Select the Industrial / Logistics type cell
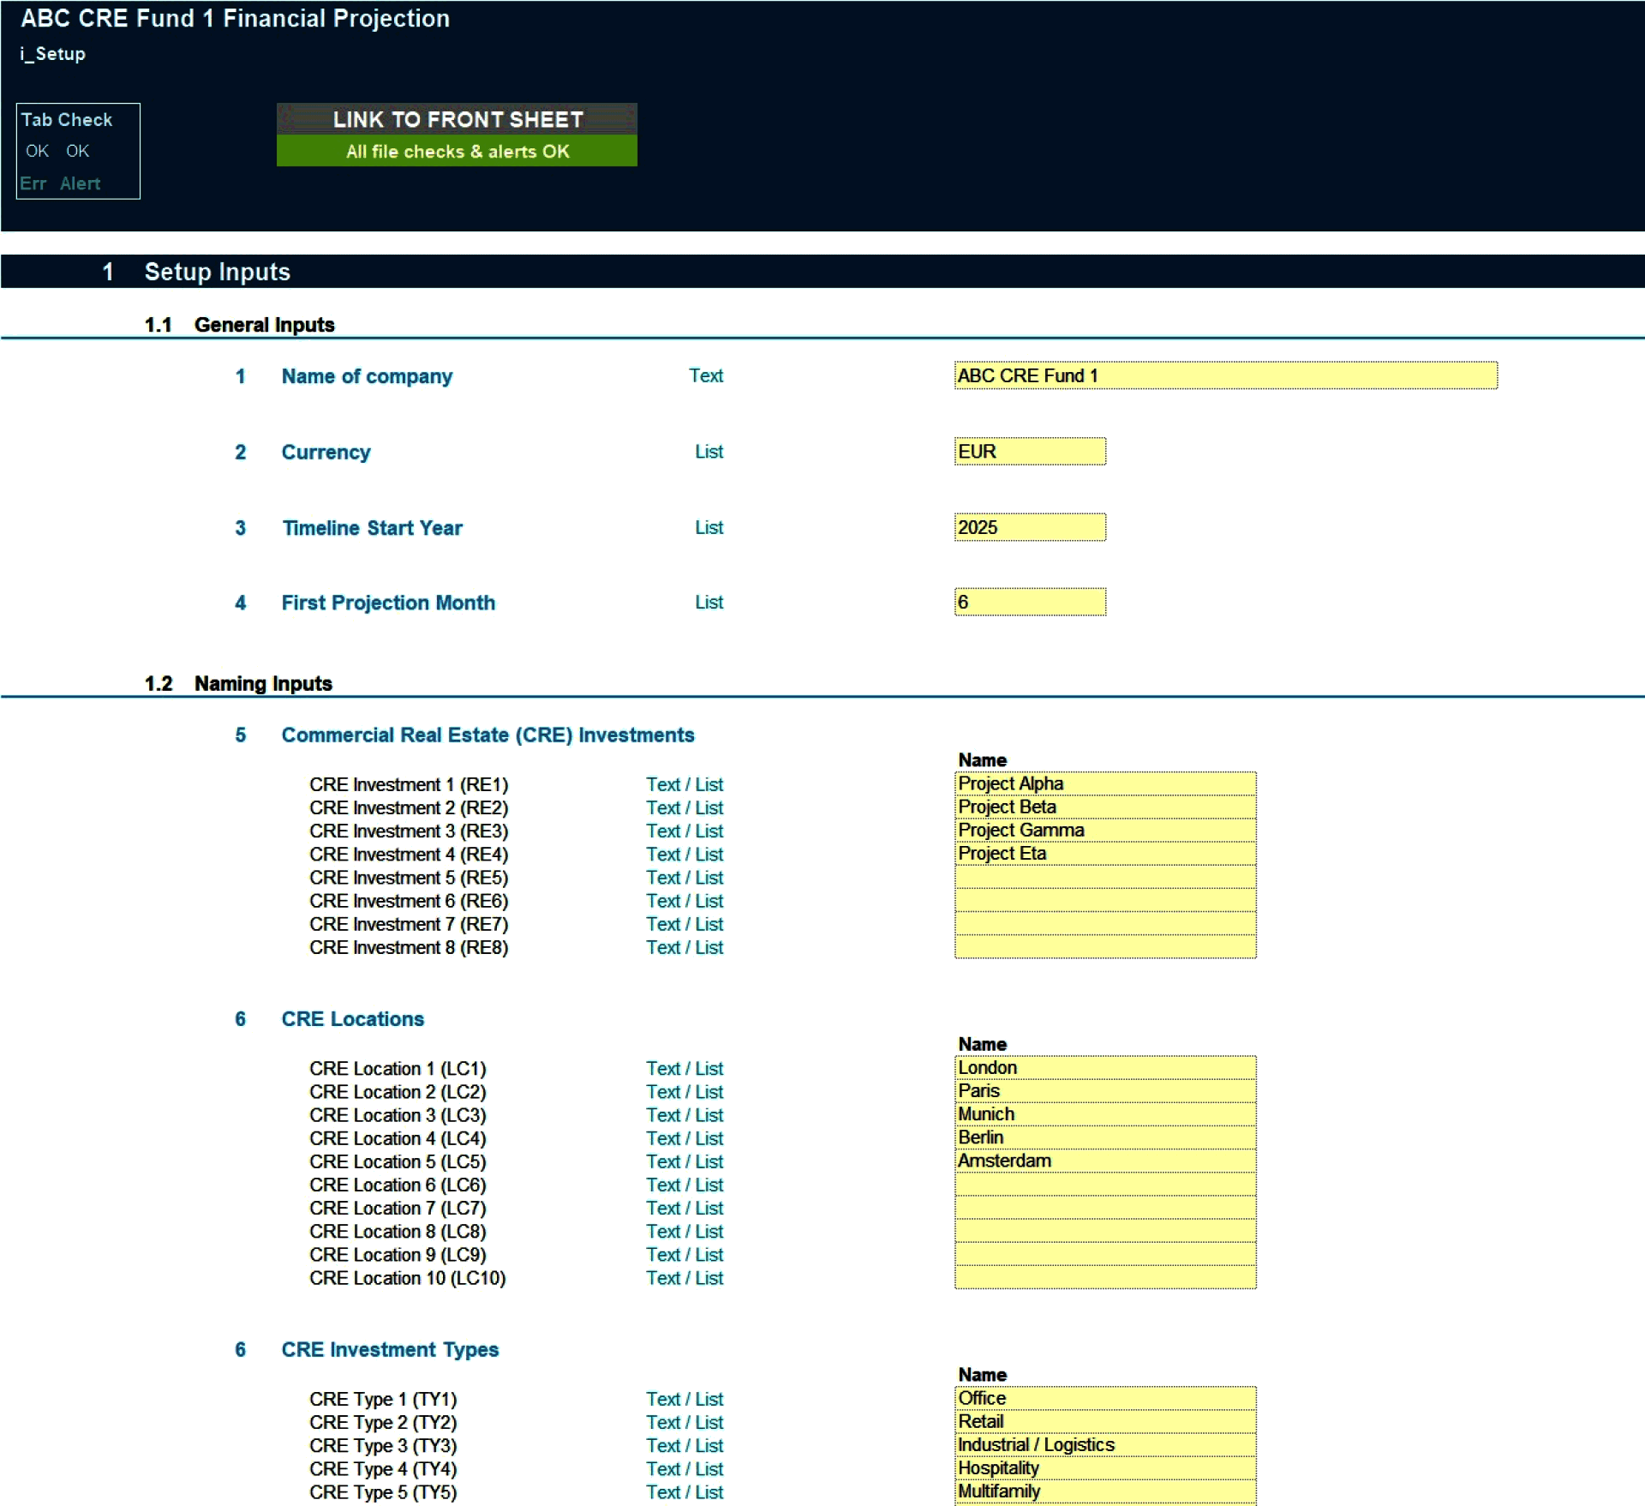This screenshot has width=1645, height=1506. pyautogui.click(x=1104, y=1445)
